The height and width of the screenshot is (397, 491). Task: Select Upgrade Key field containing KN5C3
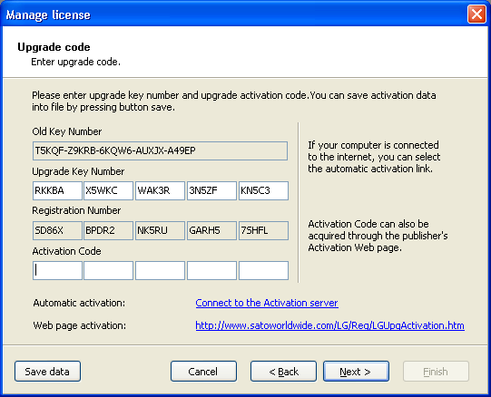pyautogui.click(x=263, y=190)
